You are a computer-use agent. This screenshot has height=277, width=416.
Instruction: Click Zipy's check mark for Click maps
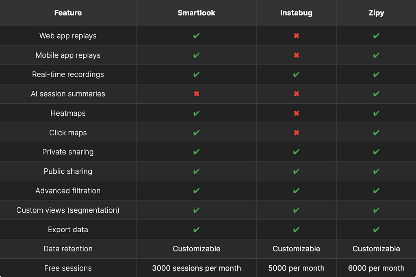(x=376, y=133)
